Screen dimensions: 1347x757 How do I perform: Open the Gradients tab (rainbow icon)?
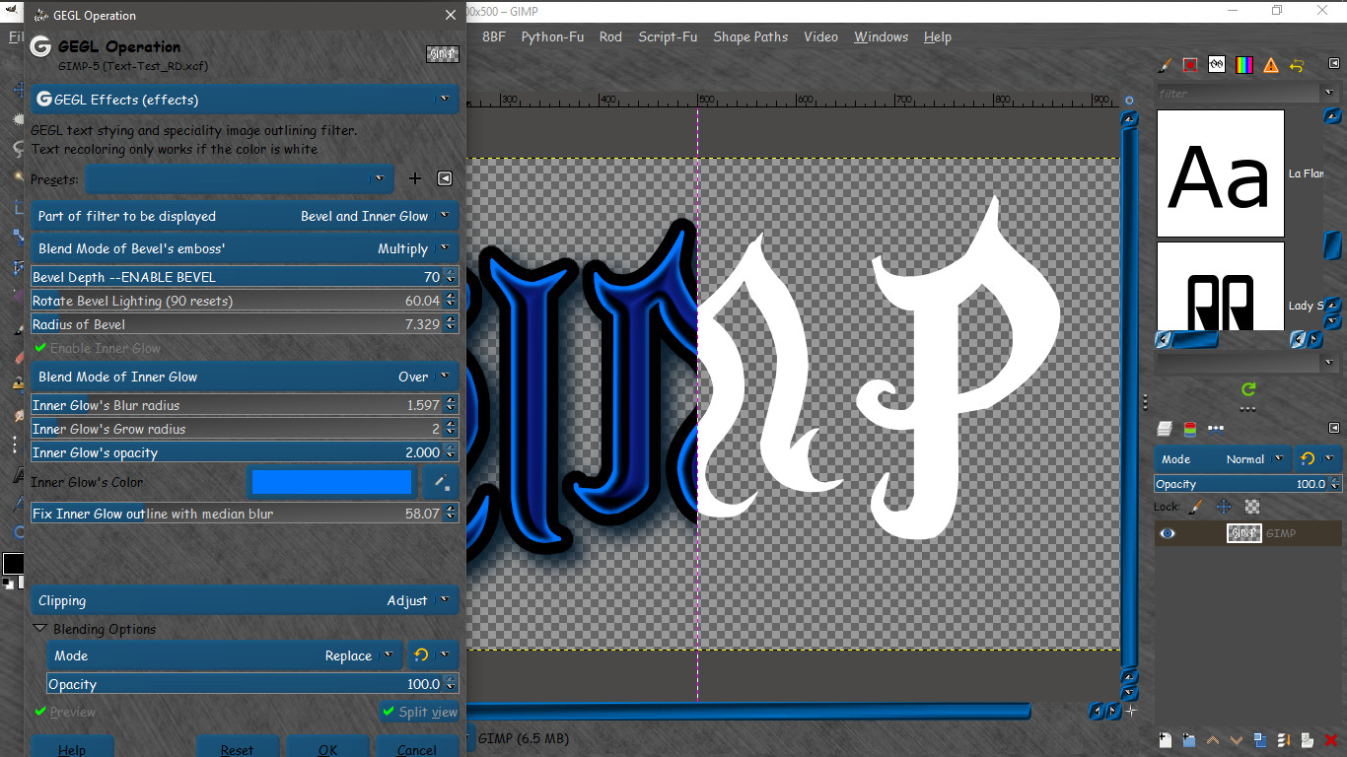(1243, 65)
